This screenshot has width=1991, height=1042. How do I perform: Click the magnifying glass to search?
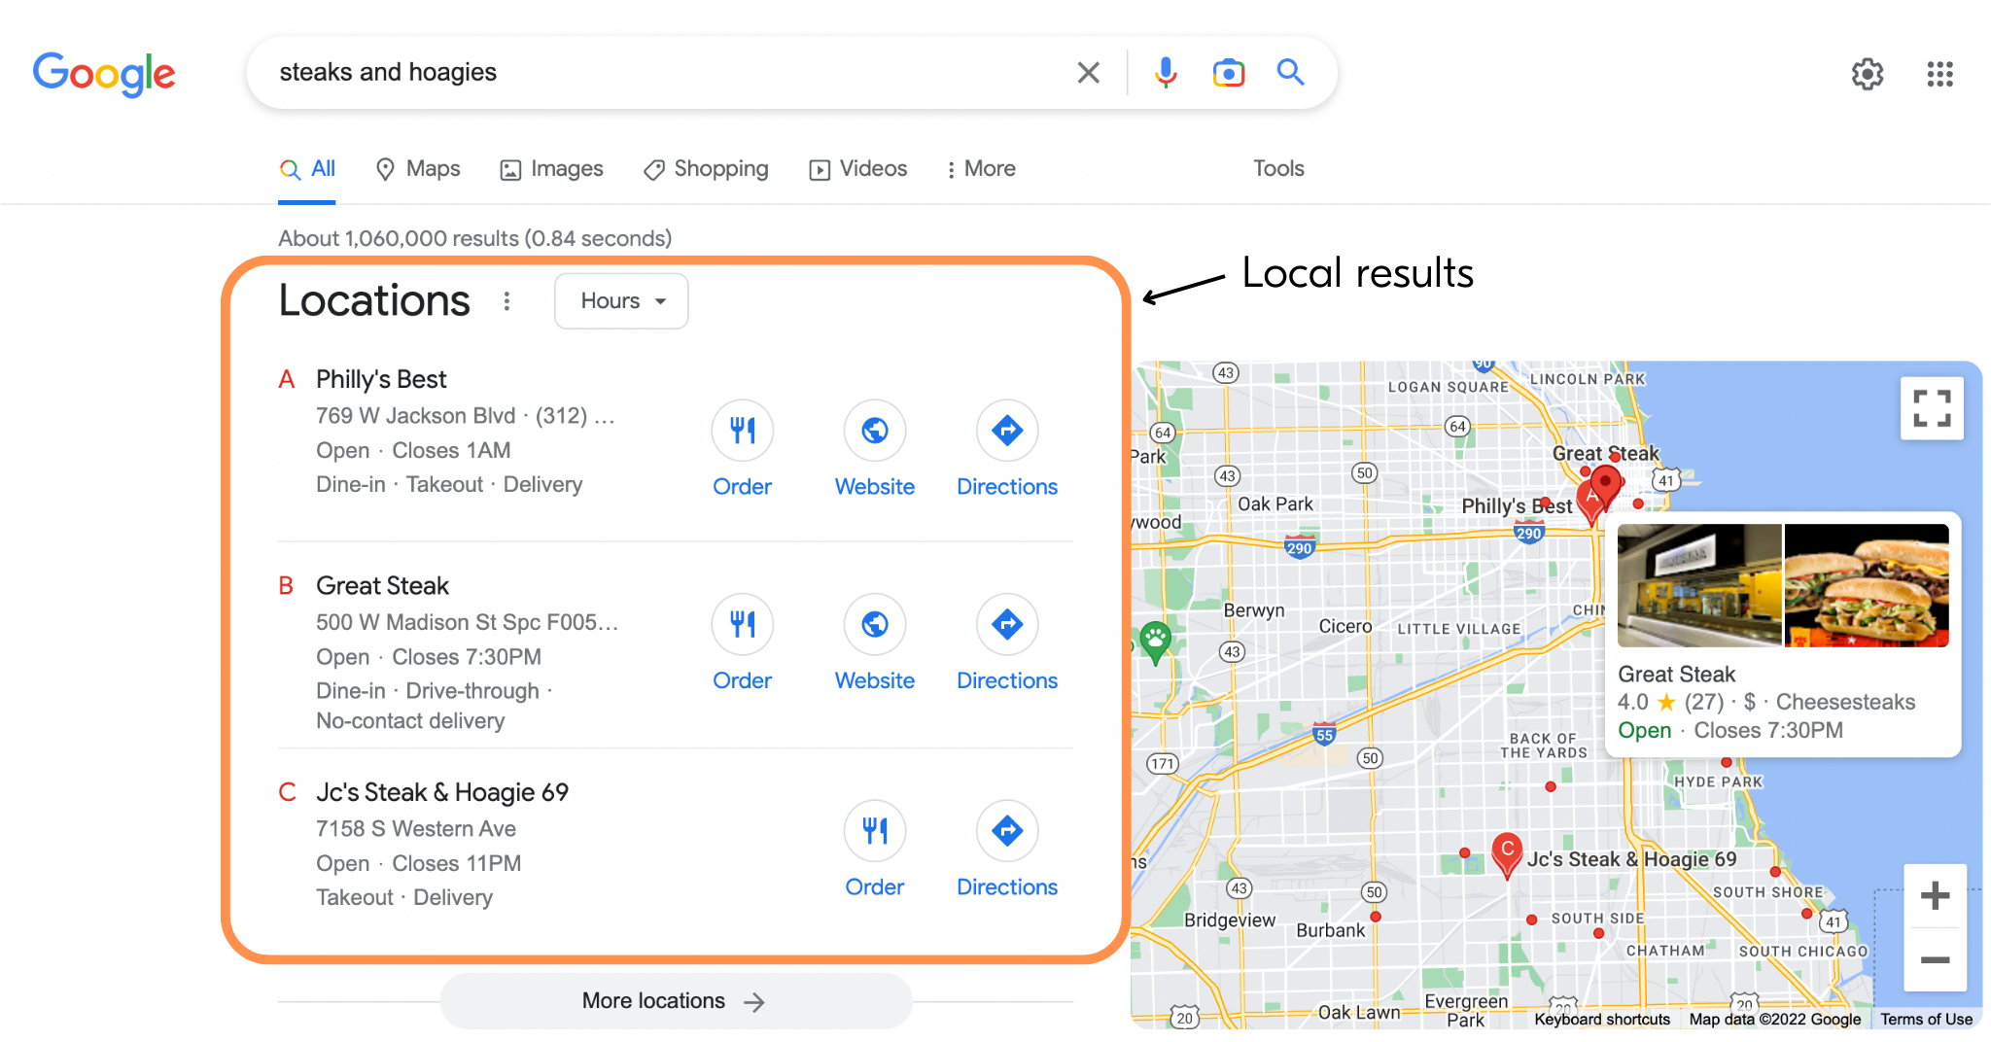(1290, 72)
